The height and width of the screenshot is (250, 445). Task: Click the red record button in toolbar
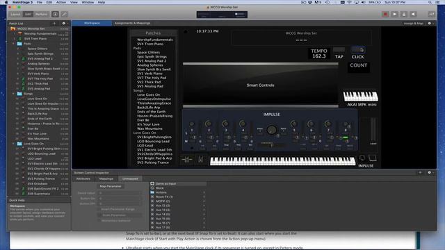(385, 14)
